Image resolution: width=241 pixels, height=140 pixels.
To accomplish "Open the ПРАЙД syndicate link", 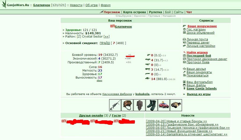I will [x=105, y=43].
